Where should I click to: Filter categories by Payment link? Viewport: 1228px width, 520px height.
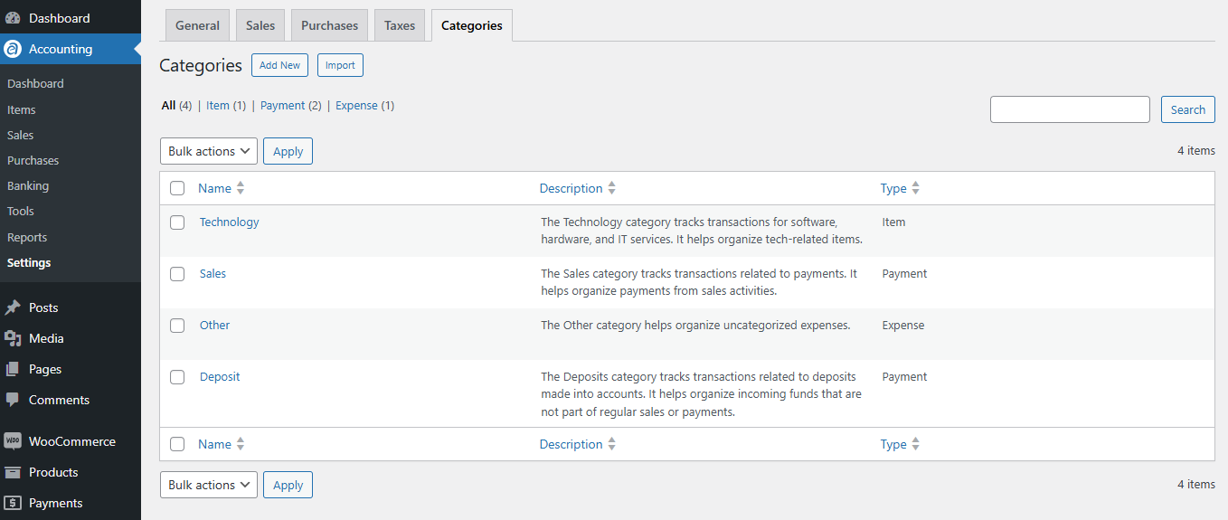(x=283, y=106)
